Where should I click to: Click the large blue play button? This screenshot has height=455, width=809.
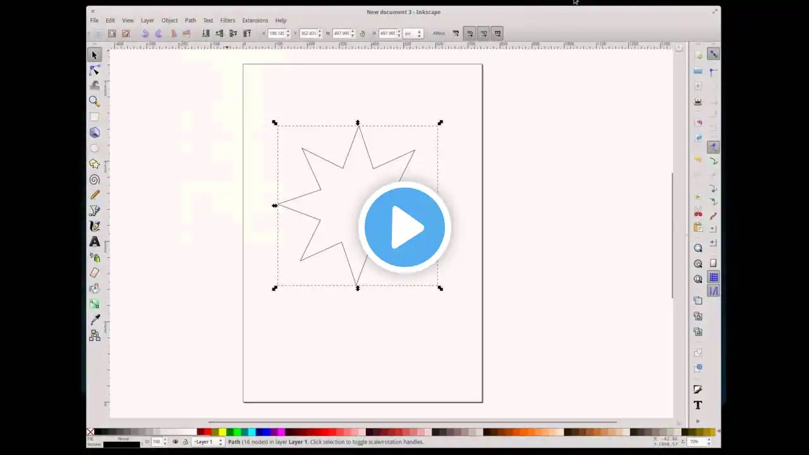pyautogui.click(x=404, y=227)
